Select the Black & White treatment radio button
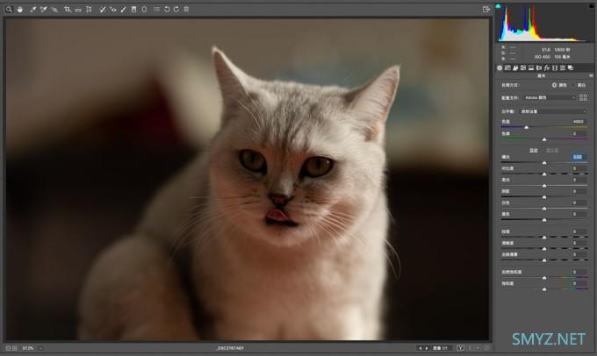This screenshot has height=356, width=597. (x=574, y=85)
